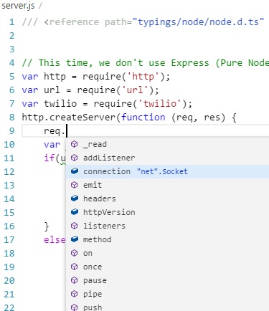269x311 pixels.
Task: Place cursor on the http.createServer line
Action: [129, 118]
